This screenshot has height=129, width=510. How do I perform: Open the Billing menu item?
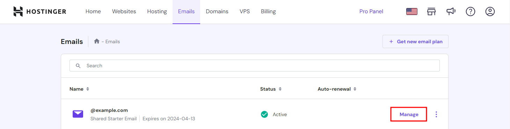pos(268,12)
